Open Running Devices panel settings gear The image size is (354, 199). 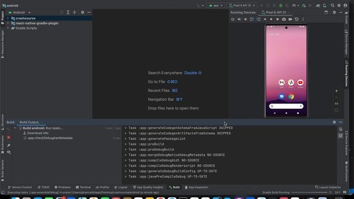click(x=334, y=12)
